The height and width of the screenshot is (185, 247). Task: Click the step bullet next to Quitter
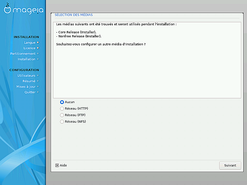tap(38, 92)
